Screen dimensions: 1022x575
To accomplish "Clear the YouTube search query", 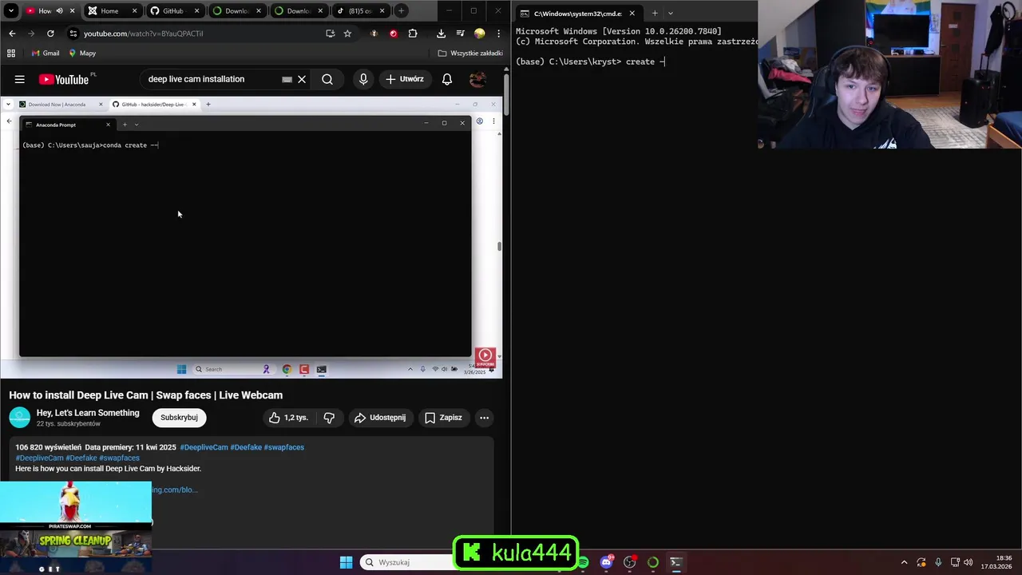I will click(x=302, y=79).
